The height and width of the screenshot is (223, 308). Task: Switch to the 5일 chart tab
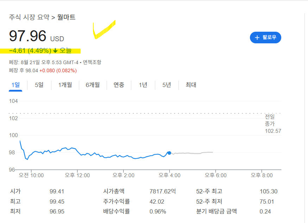[39, 85]
